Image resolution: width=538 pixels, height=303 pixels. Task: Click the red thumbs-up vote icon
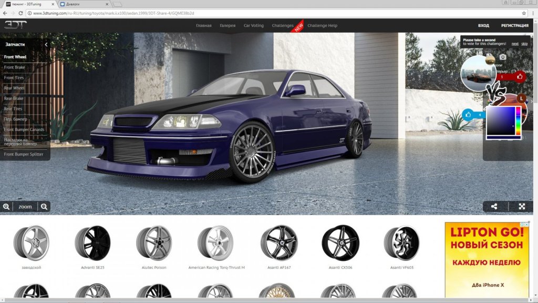(x=520, y=76)
